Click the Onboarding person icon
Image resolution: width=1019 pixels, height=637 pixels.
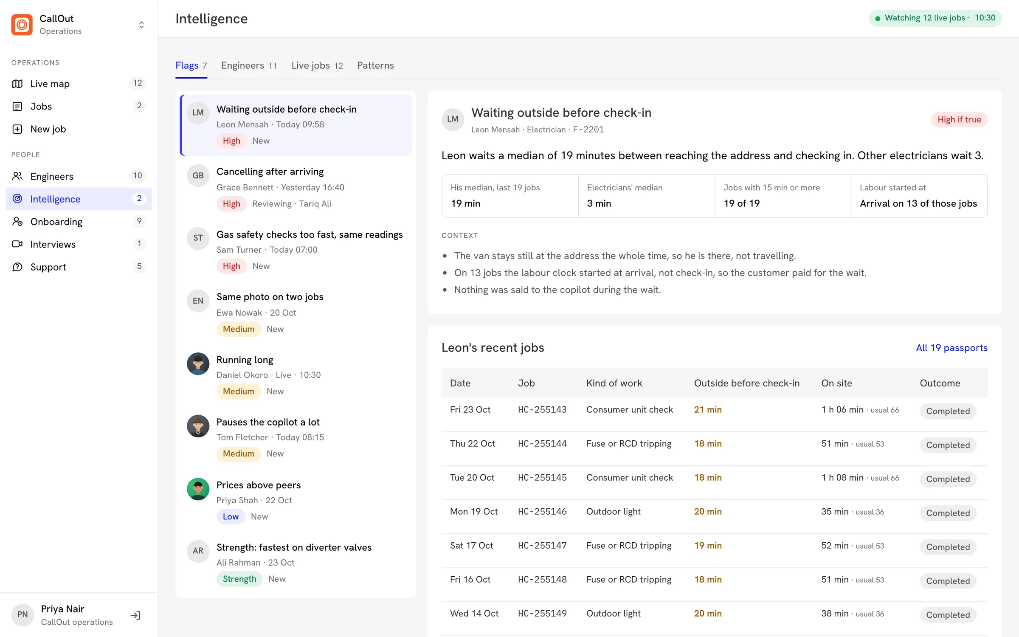click(17, 221)
